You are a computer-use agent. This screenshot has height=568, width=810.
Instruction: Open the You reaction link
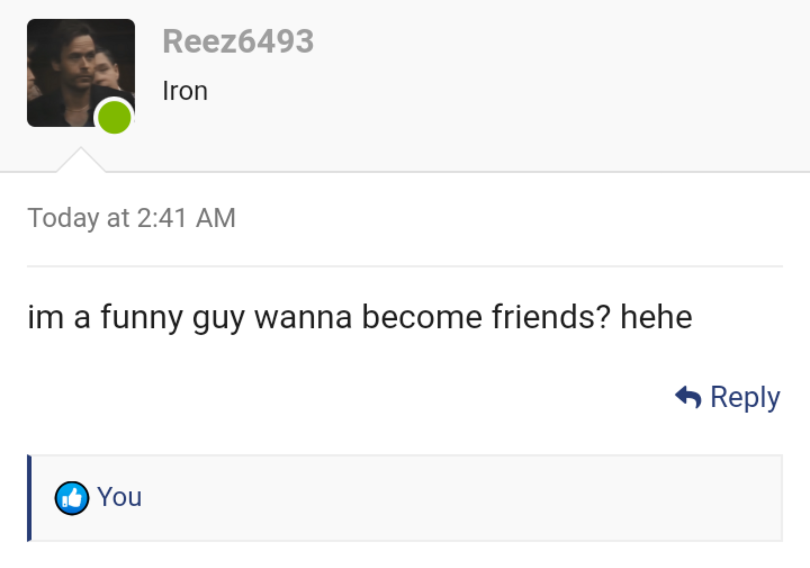click(119, 497)
